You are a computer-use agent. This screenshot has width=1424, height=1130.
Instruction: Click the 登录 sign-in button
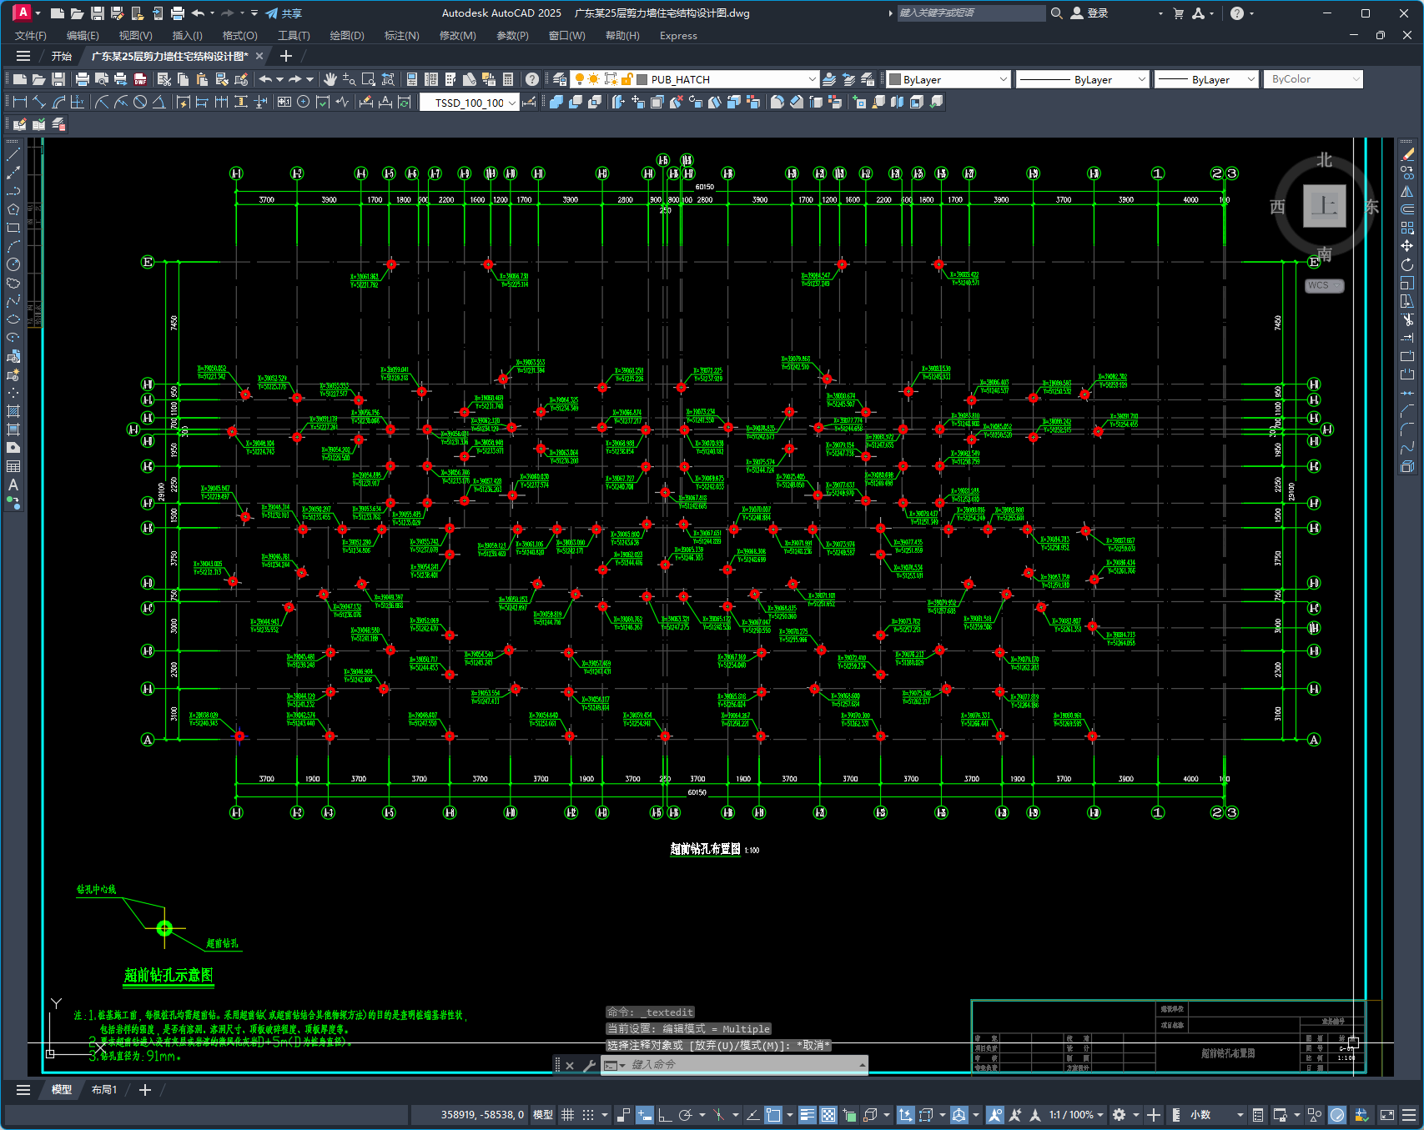pos(1089,13)
